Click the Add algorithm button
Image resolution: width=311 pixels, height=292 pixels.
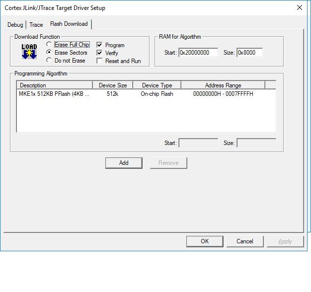pyautogui.click(x=124, y=163)
